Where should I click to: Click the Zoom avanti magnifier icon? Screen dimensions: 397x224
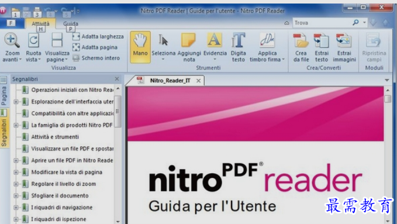(12, 40)
